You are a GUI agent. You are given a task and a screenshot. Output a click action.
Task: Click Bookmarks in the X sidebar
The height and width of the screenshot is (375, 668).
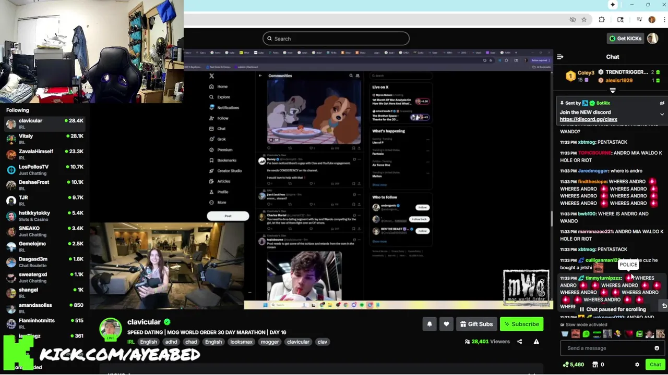coord(223,160)
